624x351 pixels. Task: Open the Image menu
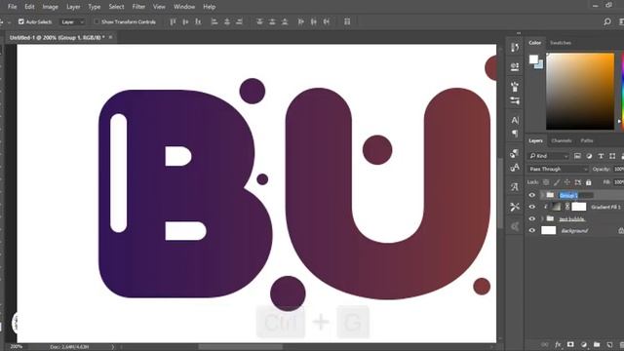[x=50, y=7]
